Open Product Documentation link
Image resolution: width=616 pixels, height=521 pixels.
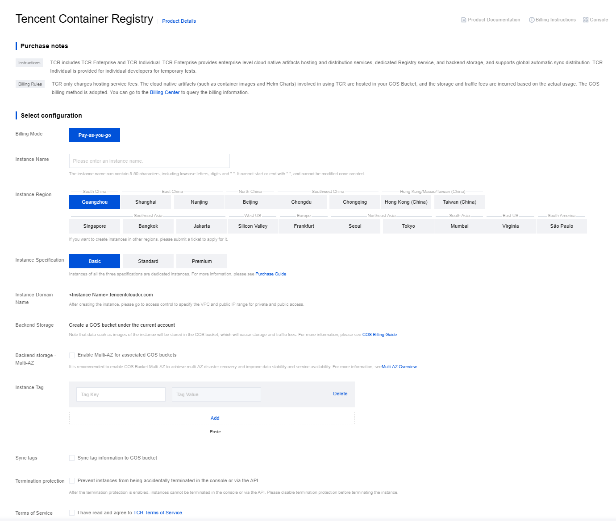click(494, 20)
